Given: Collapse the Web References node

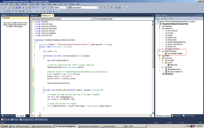Looking at the screenshot, I should click(x=159, y=51).
